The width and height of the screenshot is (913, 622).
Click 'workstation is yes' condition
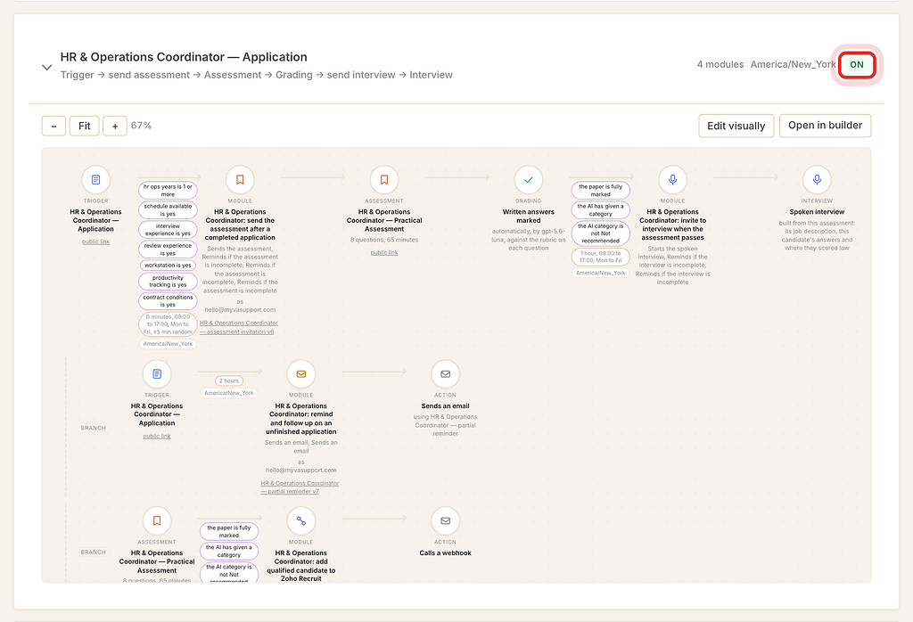[168, 266]
